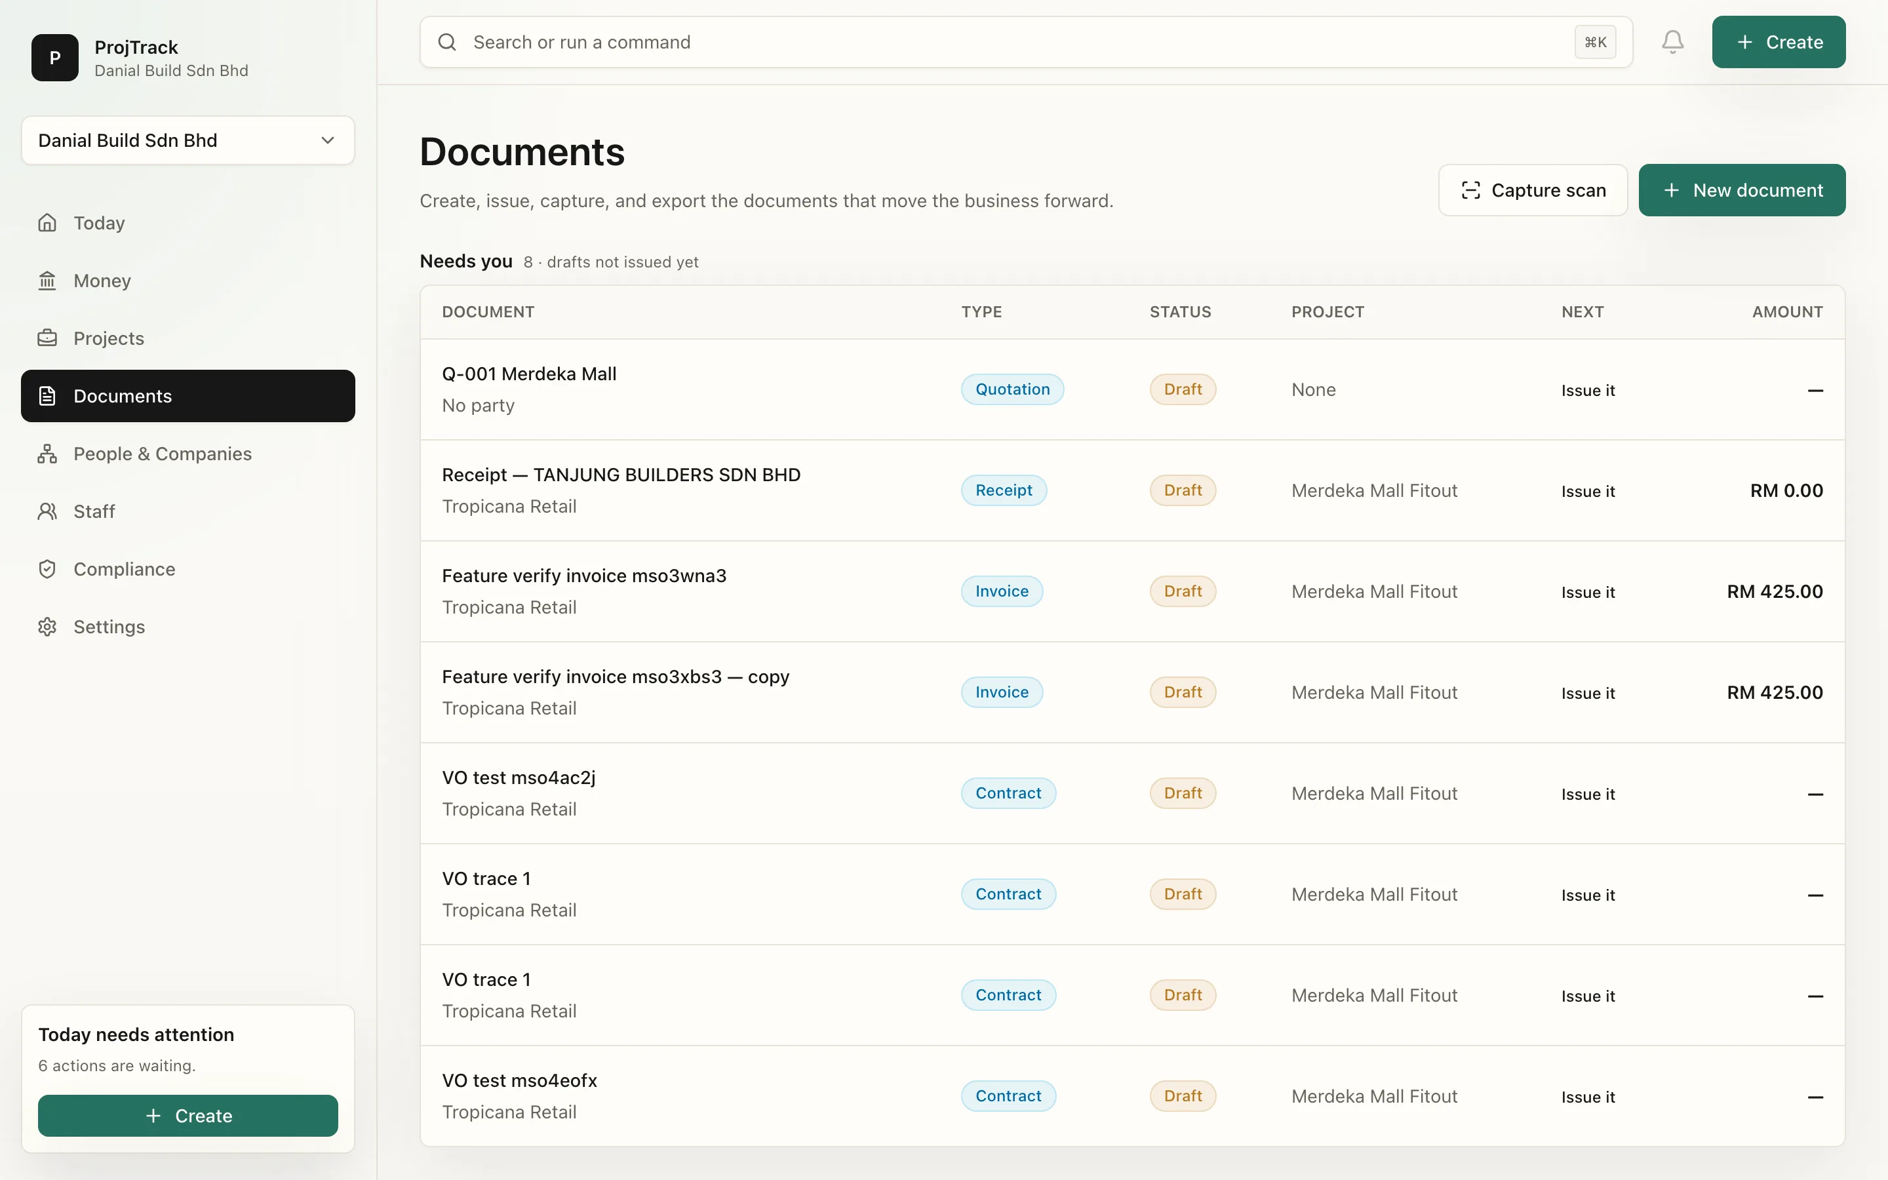Click RM 425.00 on mso3wna3 row
The image size is (1888, 1180).
[1775, 591]
